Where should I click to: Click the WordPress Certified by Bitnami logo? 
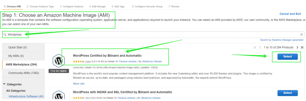(x=59, y=61)
